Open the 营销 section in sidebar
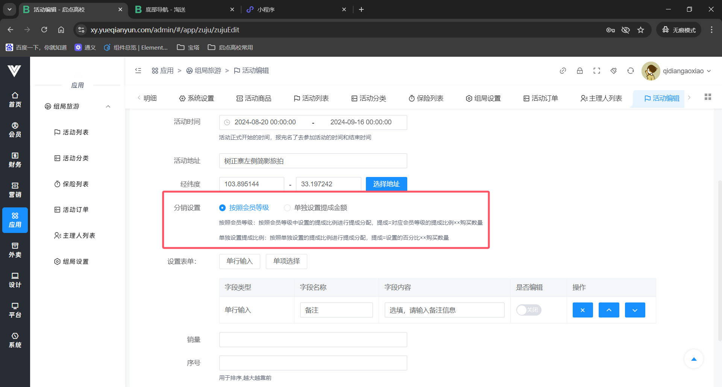The image size is (722, 387). click(x=15, y=190)
